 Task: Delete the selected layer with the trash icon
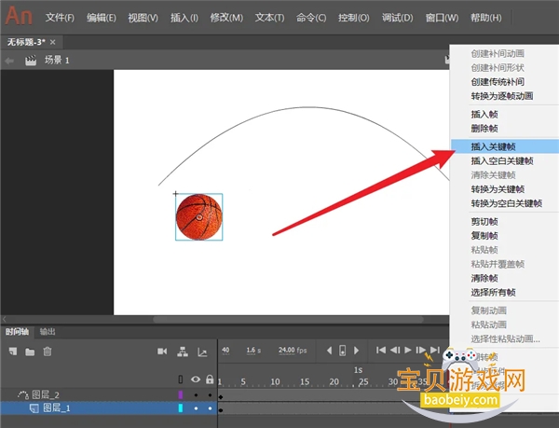[x=48, y=352]
